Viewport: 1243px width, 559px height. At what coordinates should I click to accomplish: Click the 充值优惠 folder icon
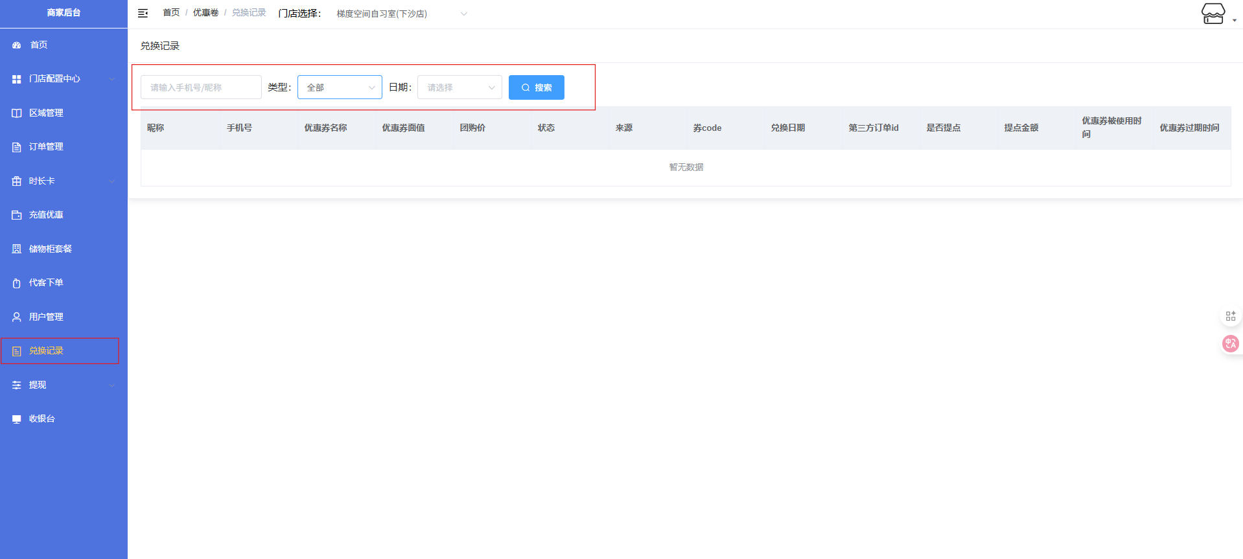click(17, 215)
